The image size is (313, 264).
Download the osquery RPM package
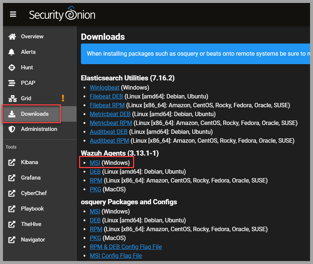tap(96, 229)
